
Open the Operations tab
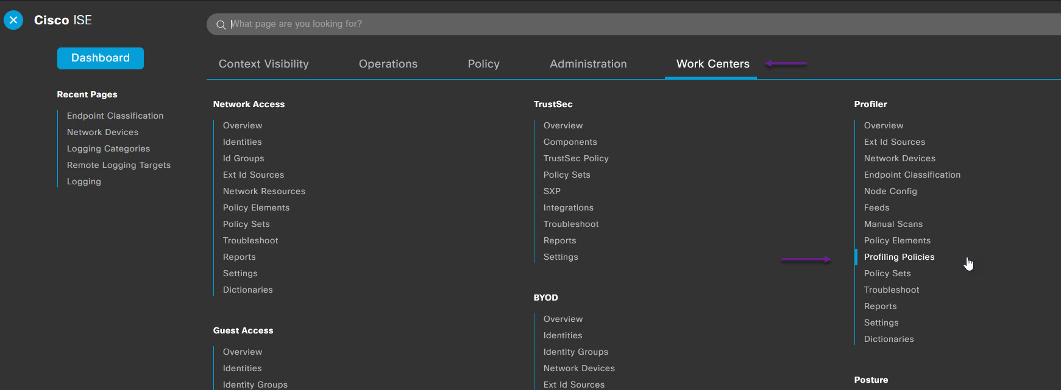pos(388,64)
